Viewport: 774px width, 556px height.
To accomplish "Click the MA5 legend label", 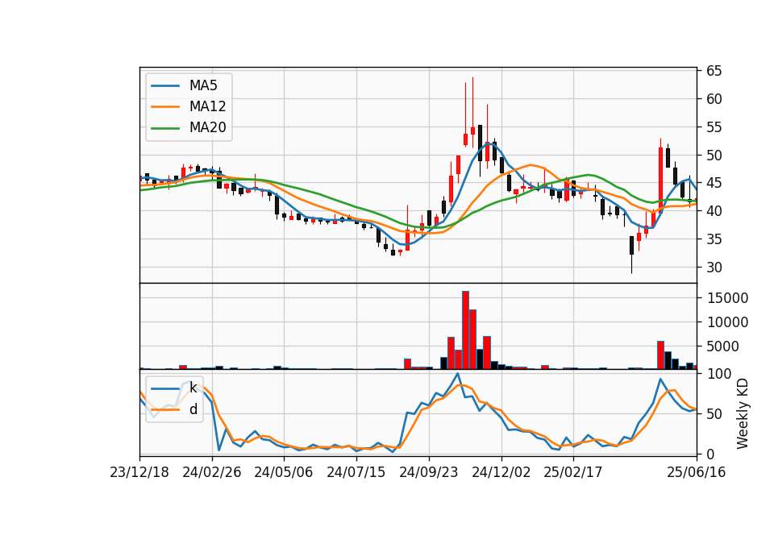I will (203, 85).
